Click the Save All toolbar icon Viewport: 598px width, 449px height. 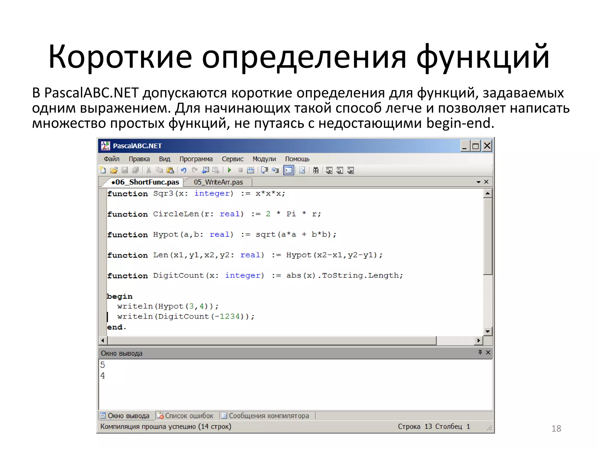pyautogui.click(x=135, y=170)
